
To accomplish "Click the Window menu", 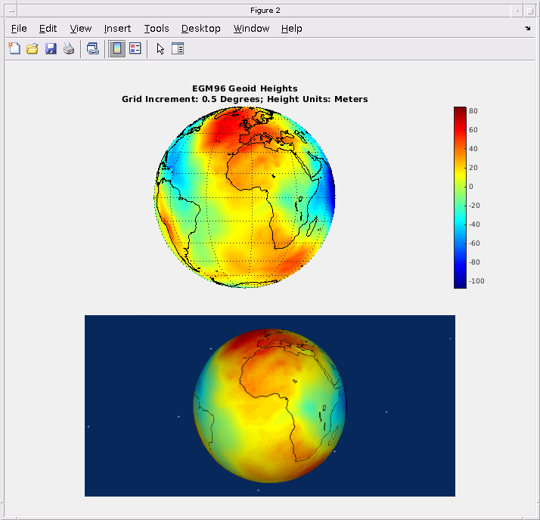I will click(x=251, y=29).
